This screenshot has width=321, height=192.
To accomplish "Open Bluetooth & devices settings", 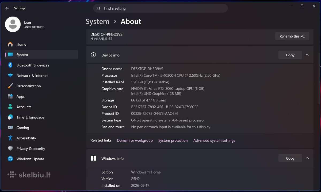I will point(41,65).
